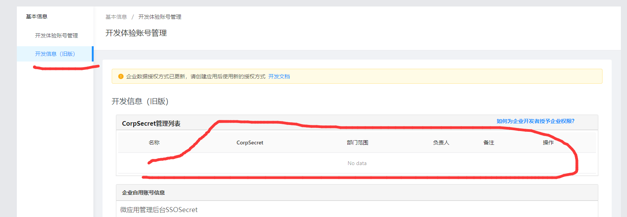Click the 开发体验账号管理 page title
This screenshot has height=217, width=627.
(x=136, y=33)
